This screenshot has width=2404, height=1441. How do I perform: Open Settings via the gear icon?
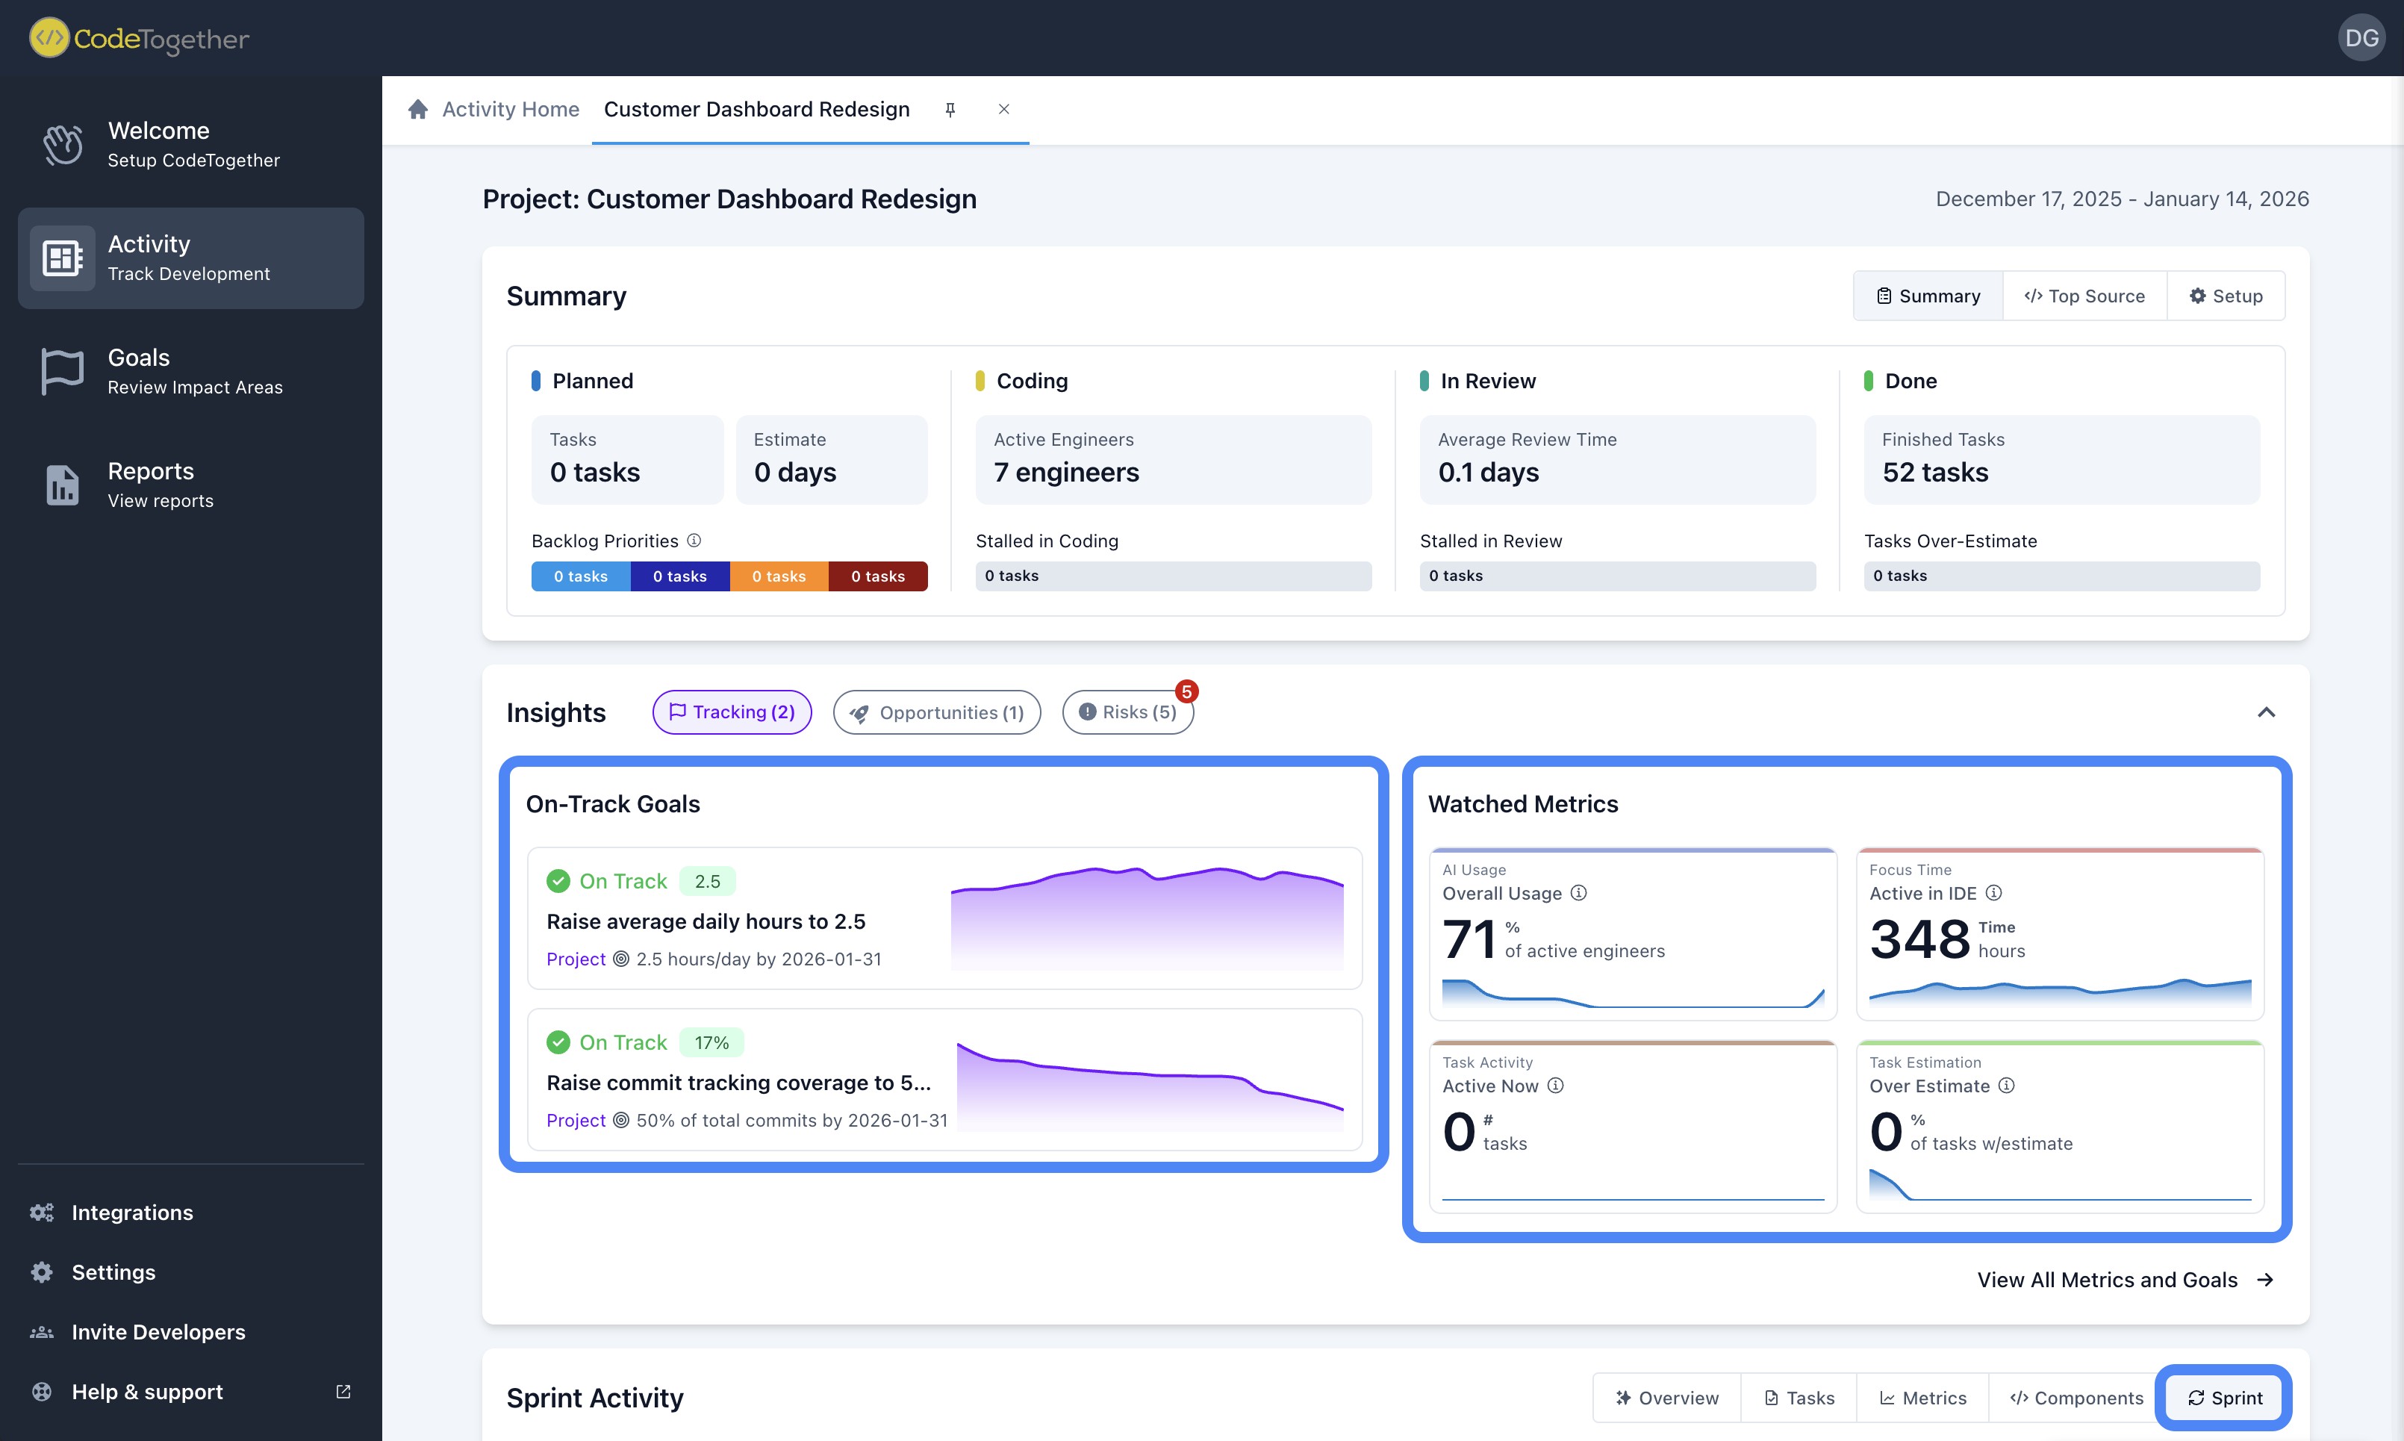42,1272
